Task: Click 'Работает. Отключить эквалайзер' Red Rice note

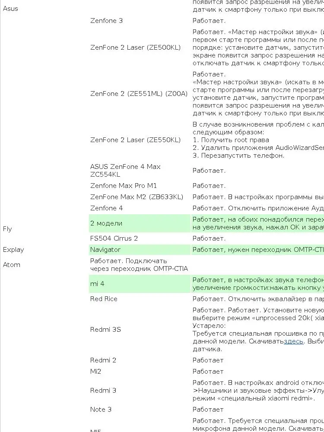Action: [258, 299]
